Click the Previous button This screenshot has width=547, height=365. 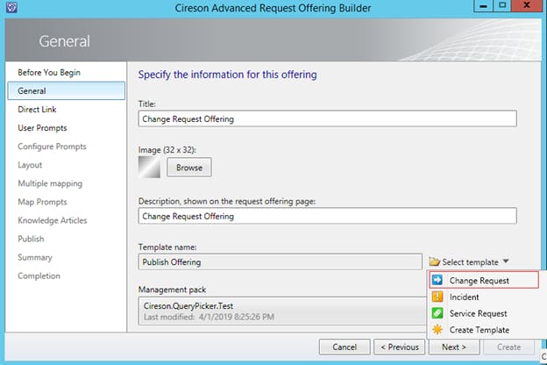[400, 347]
